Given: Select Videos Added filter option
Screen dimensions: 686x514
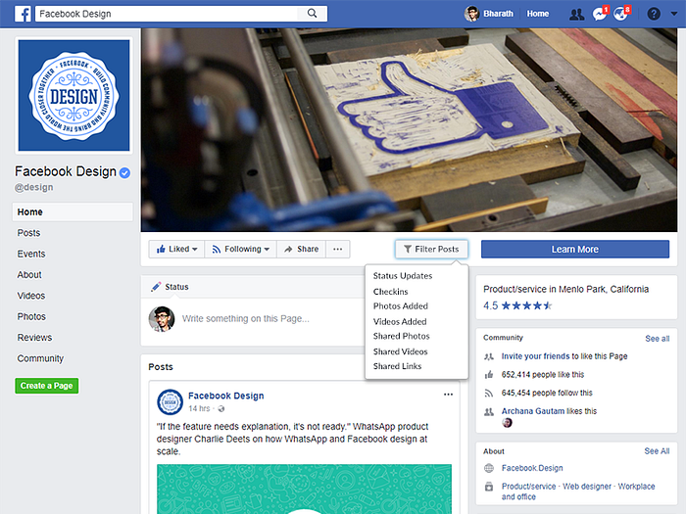Looking at the screenshot, I should tap(400, 322).
